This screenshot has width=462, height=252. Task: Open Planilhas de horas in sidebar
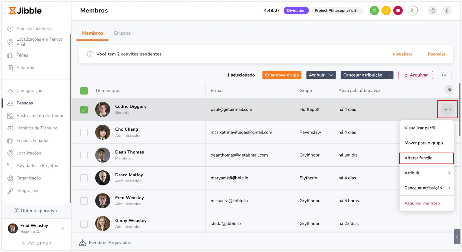pyautogui.click(x=34, y=28)
